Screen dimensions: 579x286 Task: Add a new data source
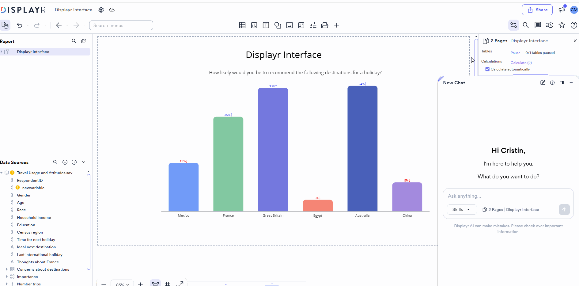coord(65,162)
